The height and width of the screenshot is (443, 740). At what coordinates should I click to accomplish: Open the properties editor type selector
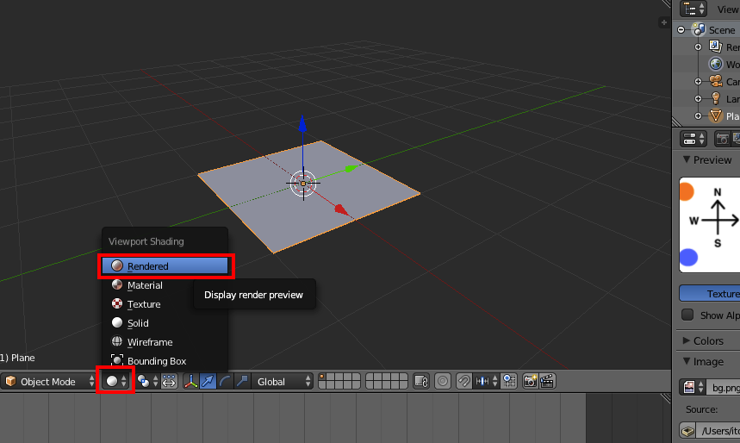pos(693,139)
